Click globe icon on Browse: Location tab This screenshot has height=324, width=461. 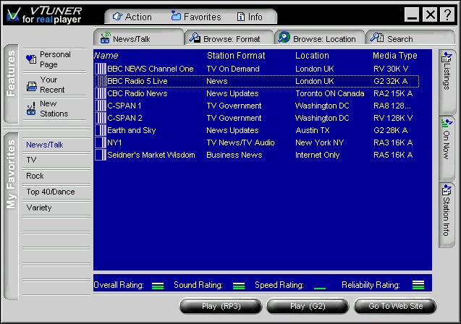coord(284,38)
